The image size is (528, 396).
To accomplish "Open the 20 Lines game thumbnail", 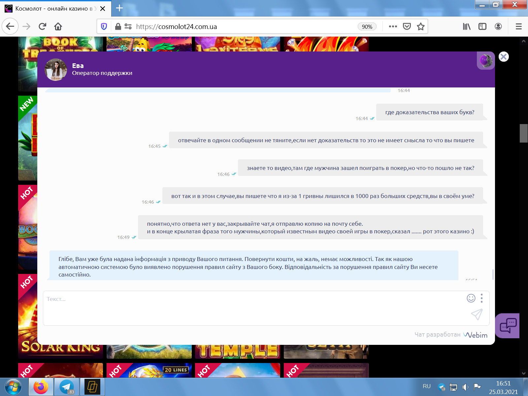I will (x=149, y=370).
